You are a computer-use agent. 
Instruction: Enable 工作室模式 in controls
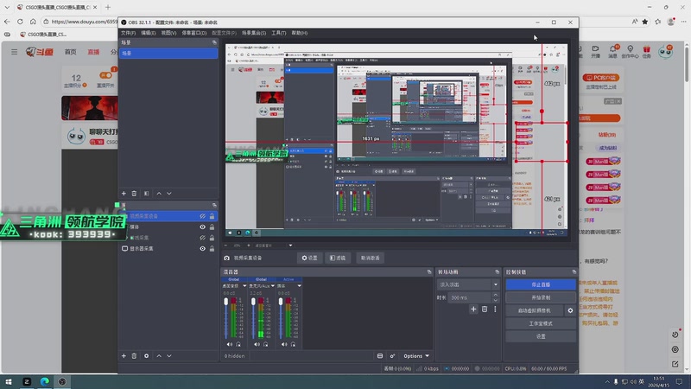point(541,323)
